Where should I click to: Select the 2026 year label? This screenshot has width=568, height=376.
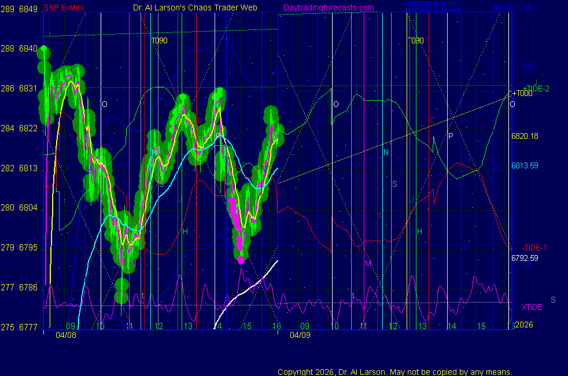(x=524, y=325)
